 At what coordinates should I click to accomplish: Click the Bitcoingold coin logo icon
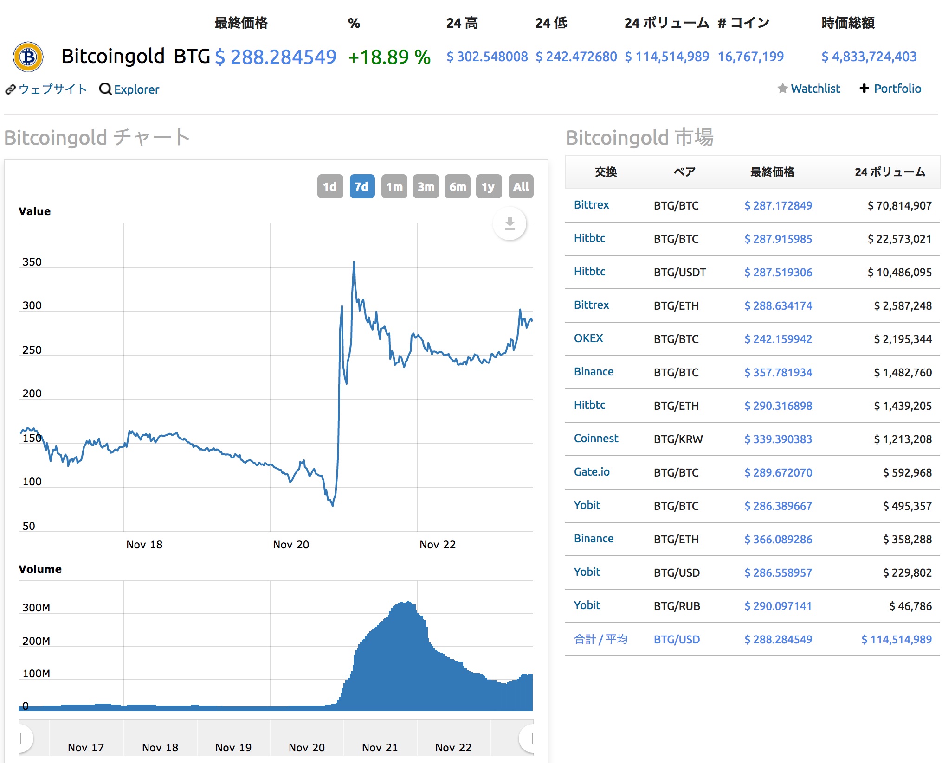28,57
